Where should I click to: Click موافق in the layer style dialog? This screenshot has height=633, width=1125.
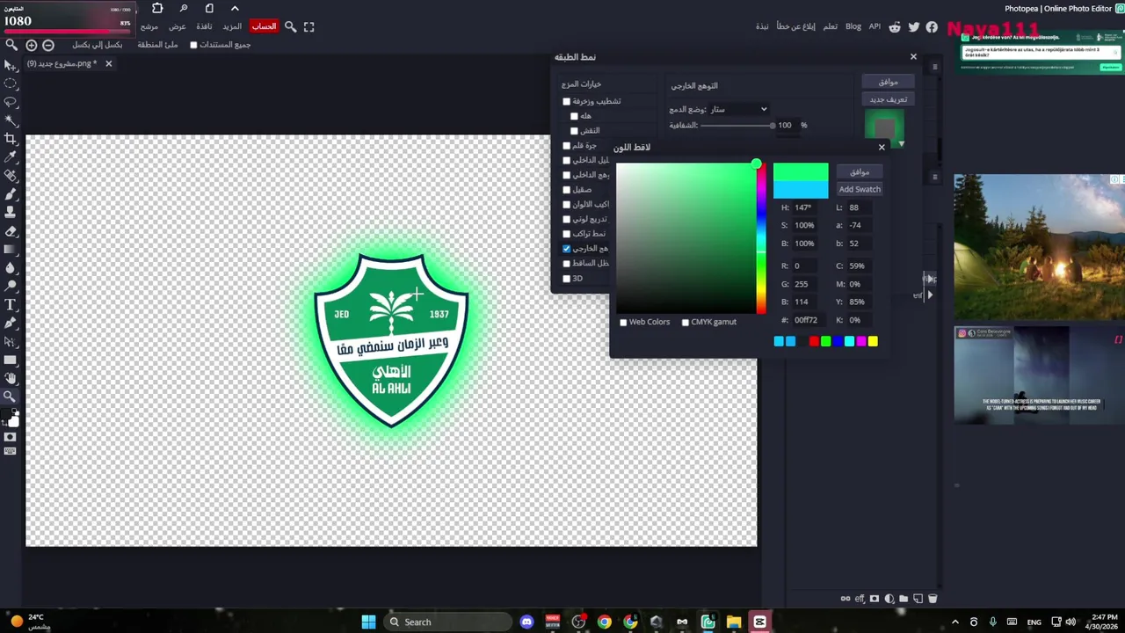pos(889,82)
